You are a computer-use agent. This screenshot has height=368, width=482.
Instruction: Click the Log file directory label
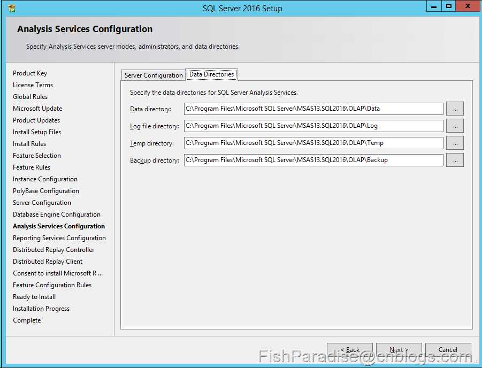point(154,126)
